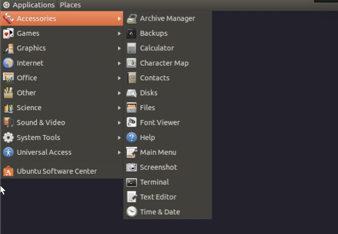
Task: Open Main Menu from Accessories list
Action: coord(168,152)
